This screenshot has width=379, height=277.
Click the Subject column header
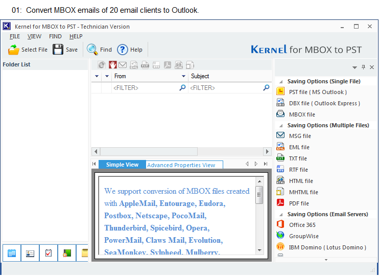(x=230, y=76)
